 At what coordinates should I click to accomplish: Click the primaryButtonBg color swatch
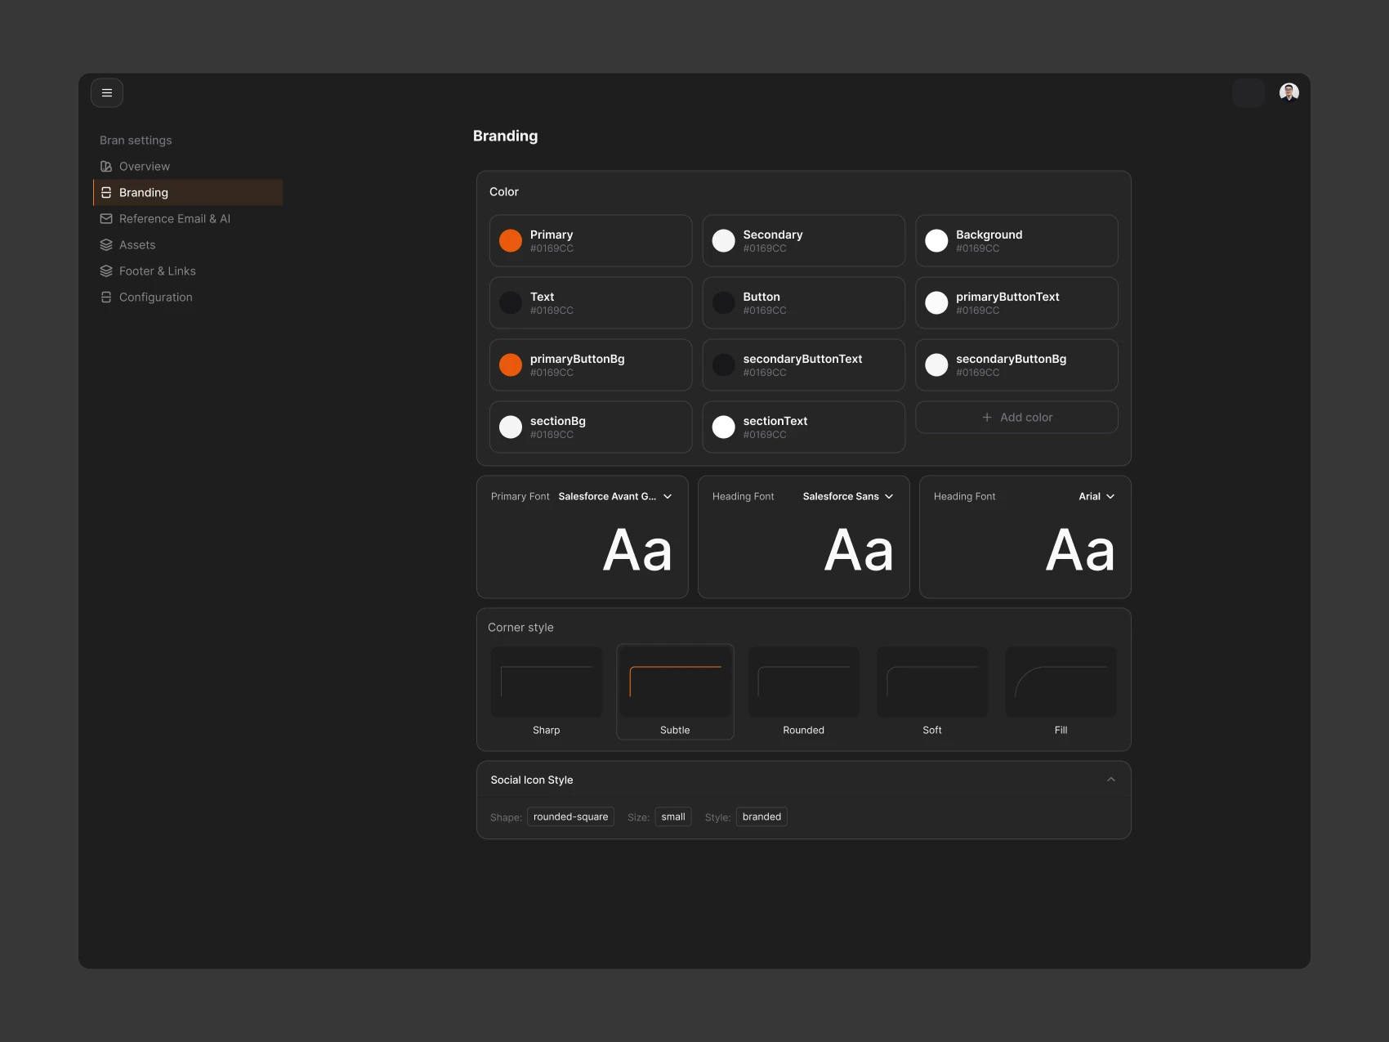coord(511,365)
